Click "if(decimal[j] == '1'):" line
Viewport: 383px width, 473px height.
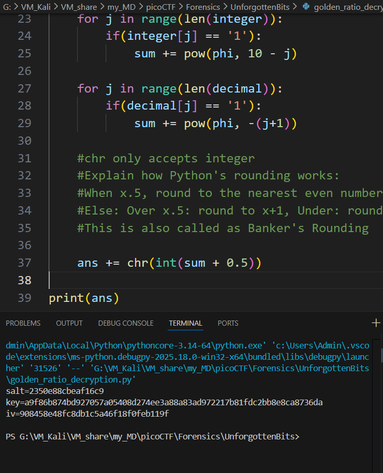click(x=183, y=106)
